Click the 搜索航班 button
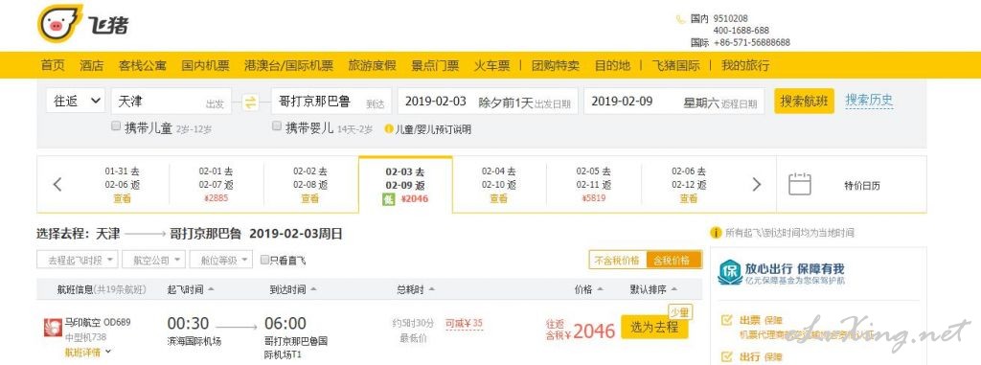Screen dimensions: 981x365 [805, 101]
